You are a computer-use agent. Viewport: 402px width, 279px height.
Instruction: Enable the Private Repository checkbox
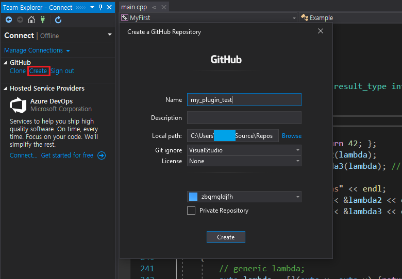pyautogui.click(x=191, y=211)
